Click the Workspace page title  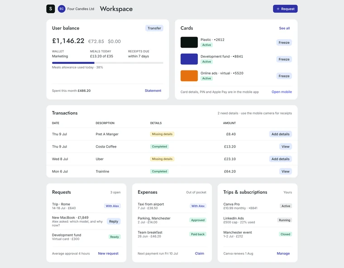(x=116, y=9)
